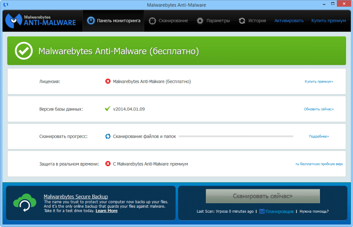Open the Параметры settings tab
Viewport: 353px width, 227px height.
[213, 21]
